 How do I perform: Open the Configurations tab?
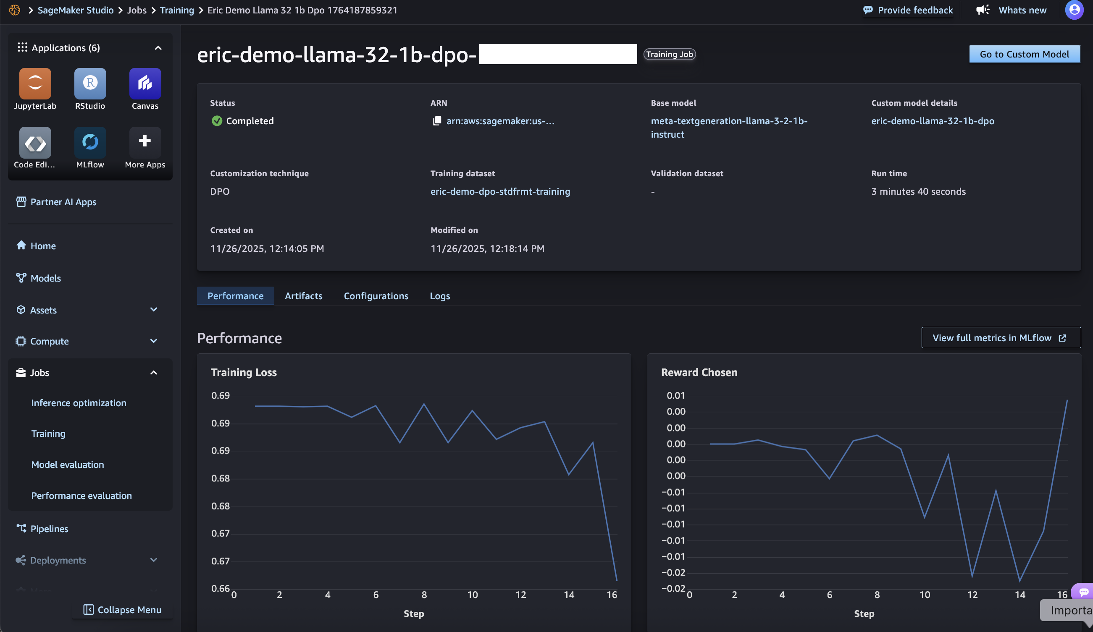(376, 295)
